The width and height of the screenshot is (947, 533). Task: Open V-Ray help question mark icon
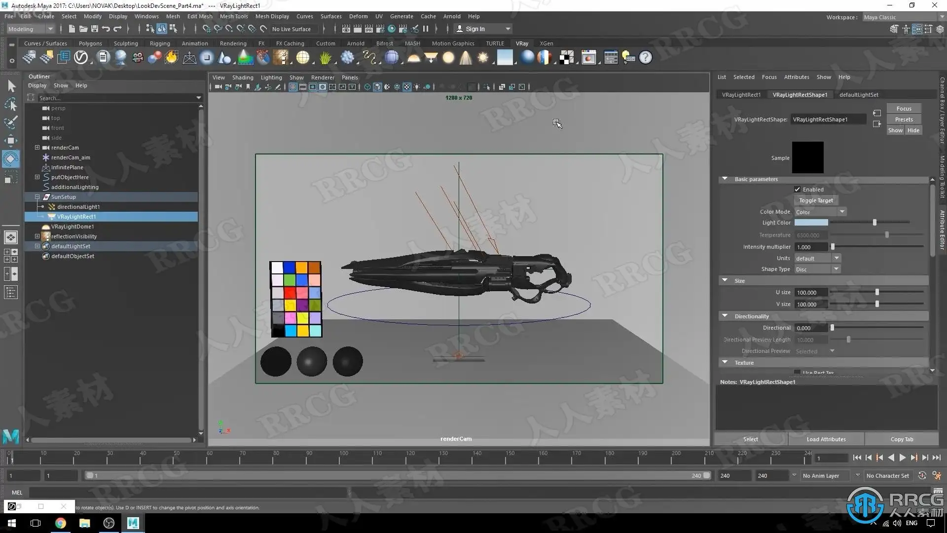[645, 58]
